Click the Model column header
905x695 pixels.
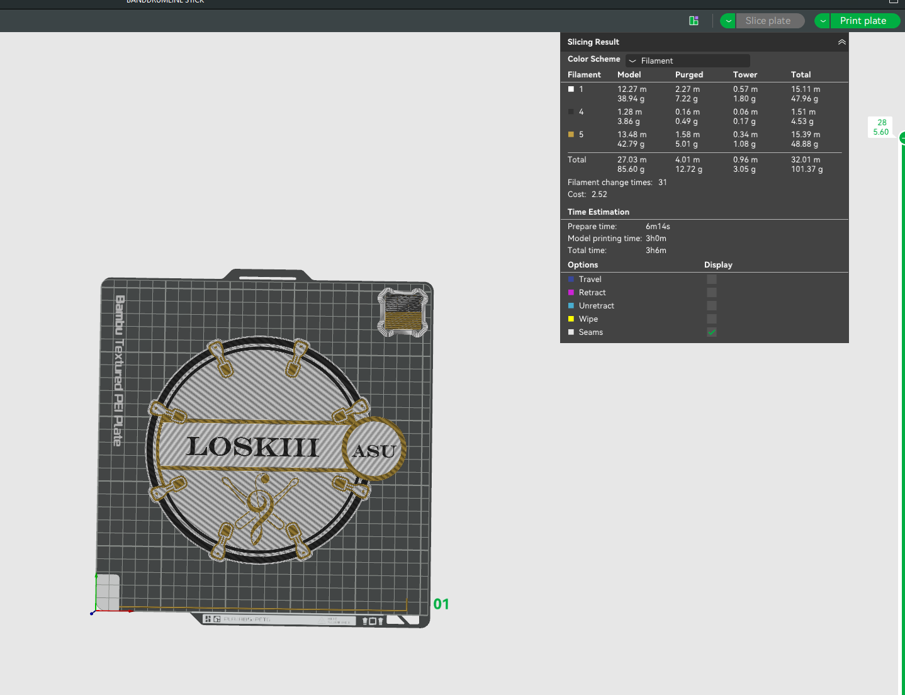[x=629, y=74]
